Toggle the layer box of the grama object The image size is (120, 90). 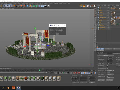tap(108, 24)
